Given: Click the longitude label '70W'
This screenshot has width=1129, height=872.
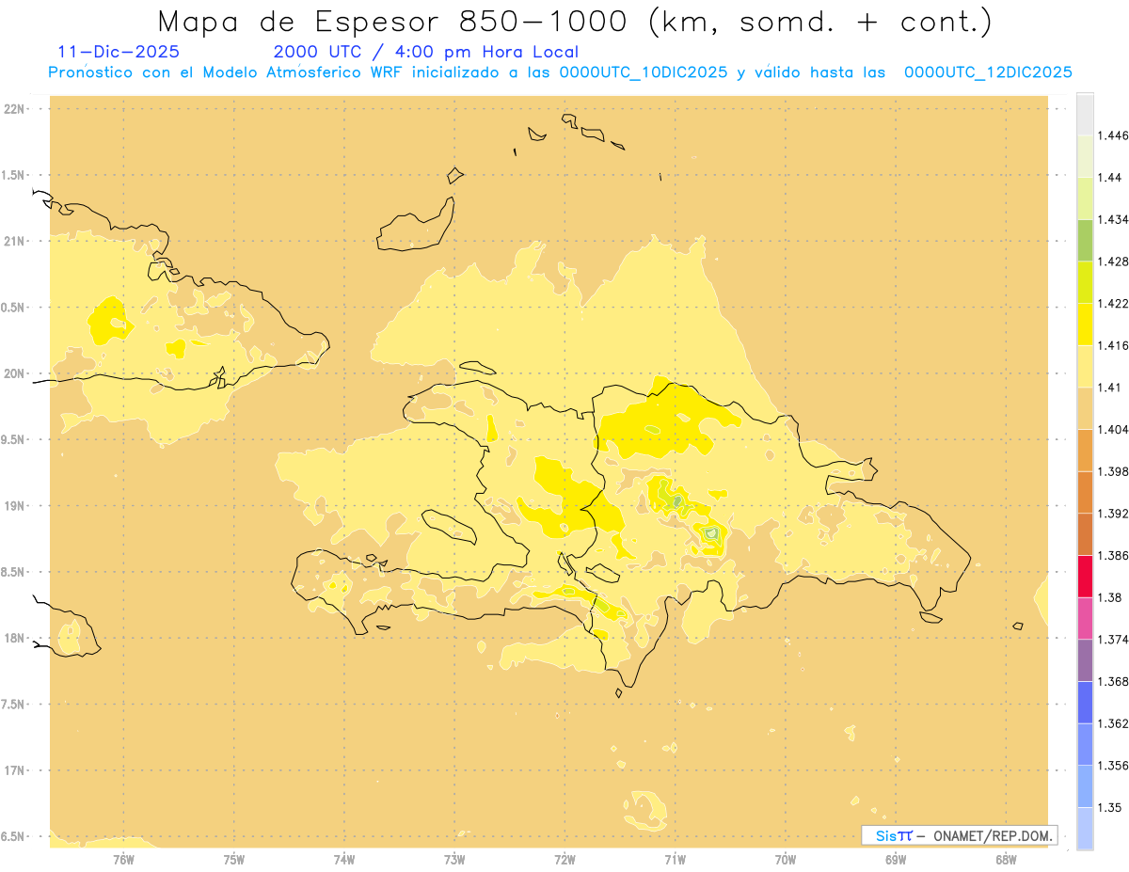Looking at the screenshot, I should [786, 859].
